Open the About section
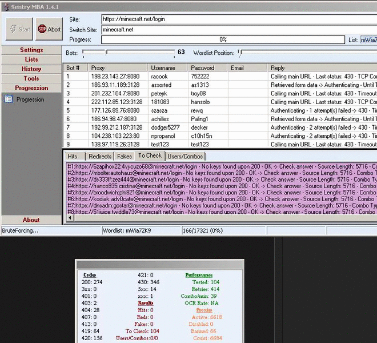 (x=31, y=220)
